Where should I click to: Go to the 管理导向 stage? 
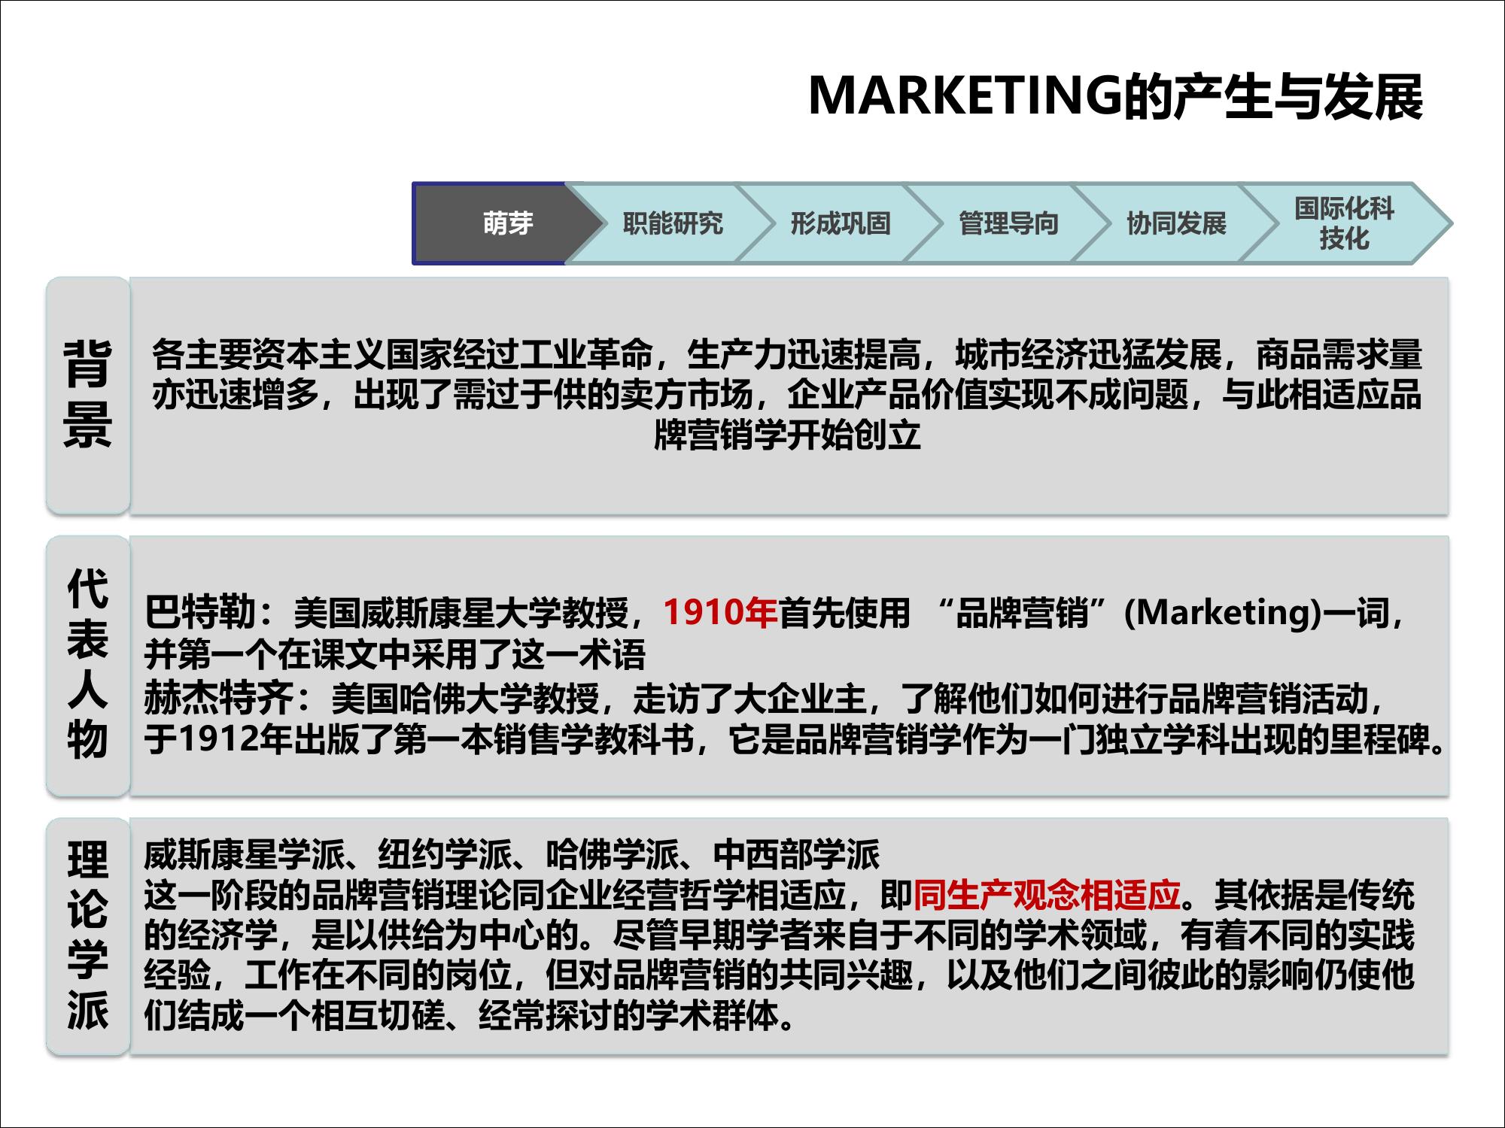tap(1008, 223)
